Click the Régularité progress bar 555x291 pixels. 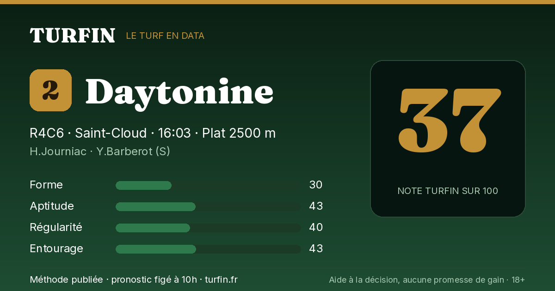[x=208, y=228]
